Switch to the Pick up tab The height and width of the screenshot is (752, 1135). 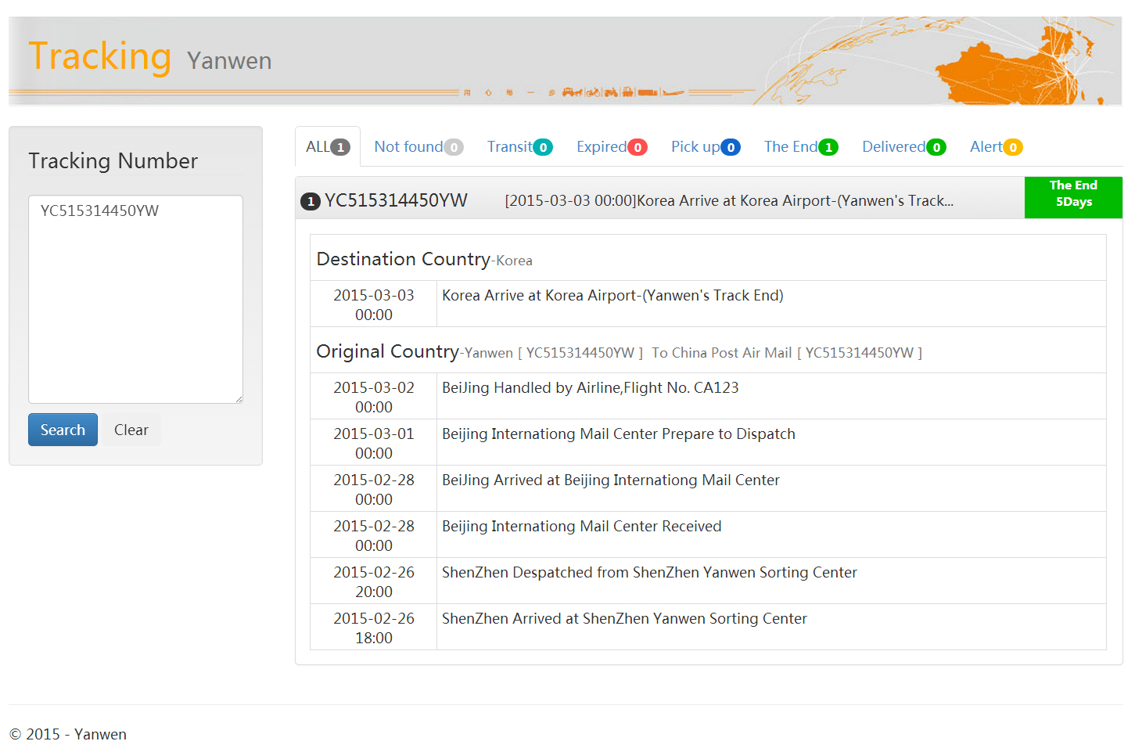tap(706, 146)
